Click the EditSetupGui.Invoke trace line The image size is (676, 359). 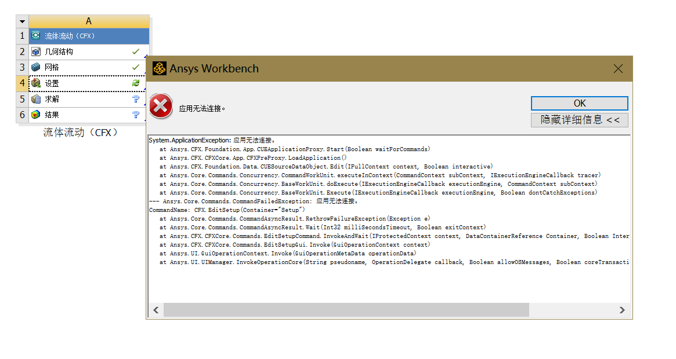click(x=295, y=244)
